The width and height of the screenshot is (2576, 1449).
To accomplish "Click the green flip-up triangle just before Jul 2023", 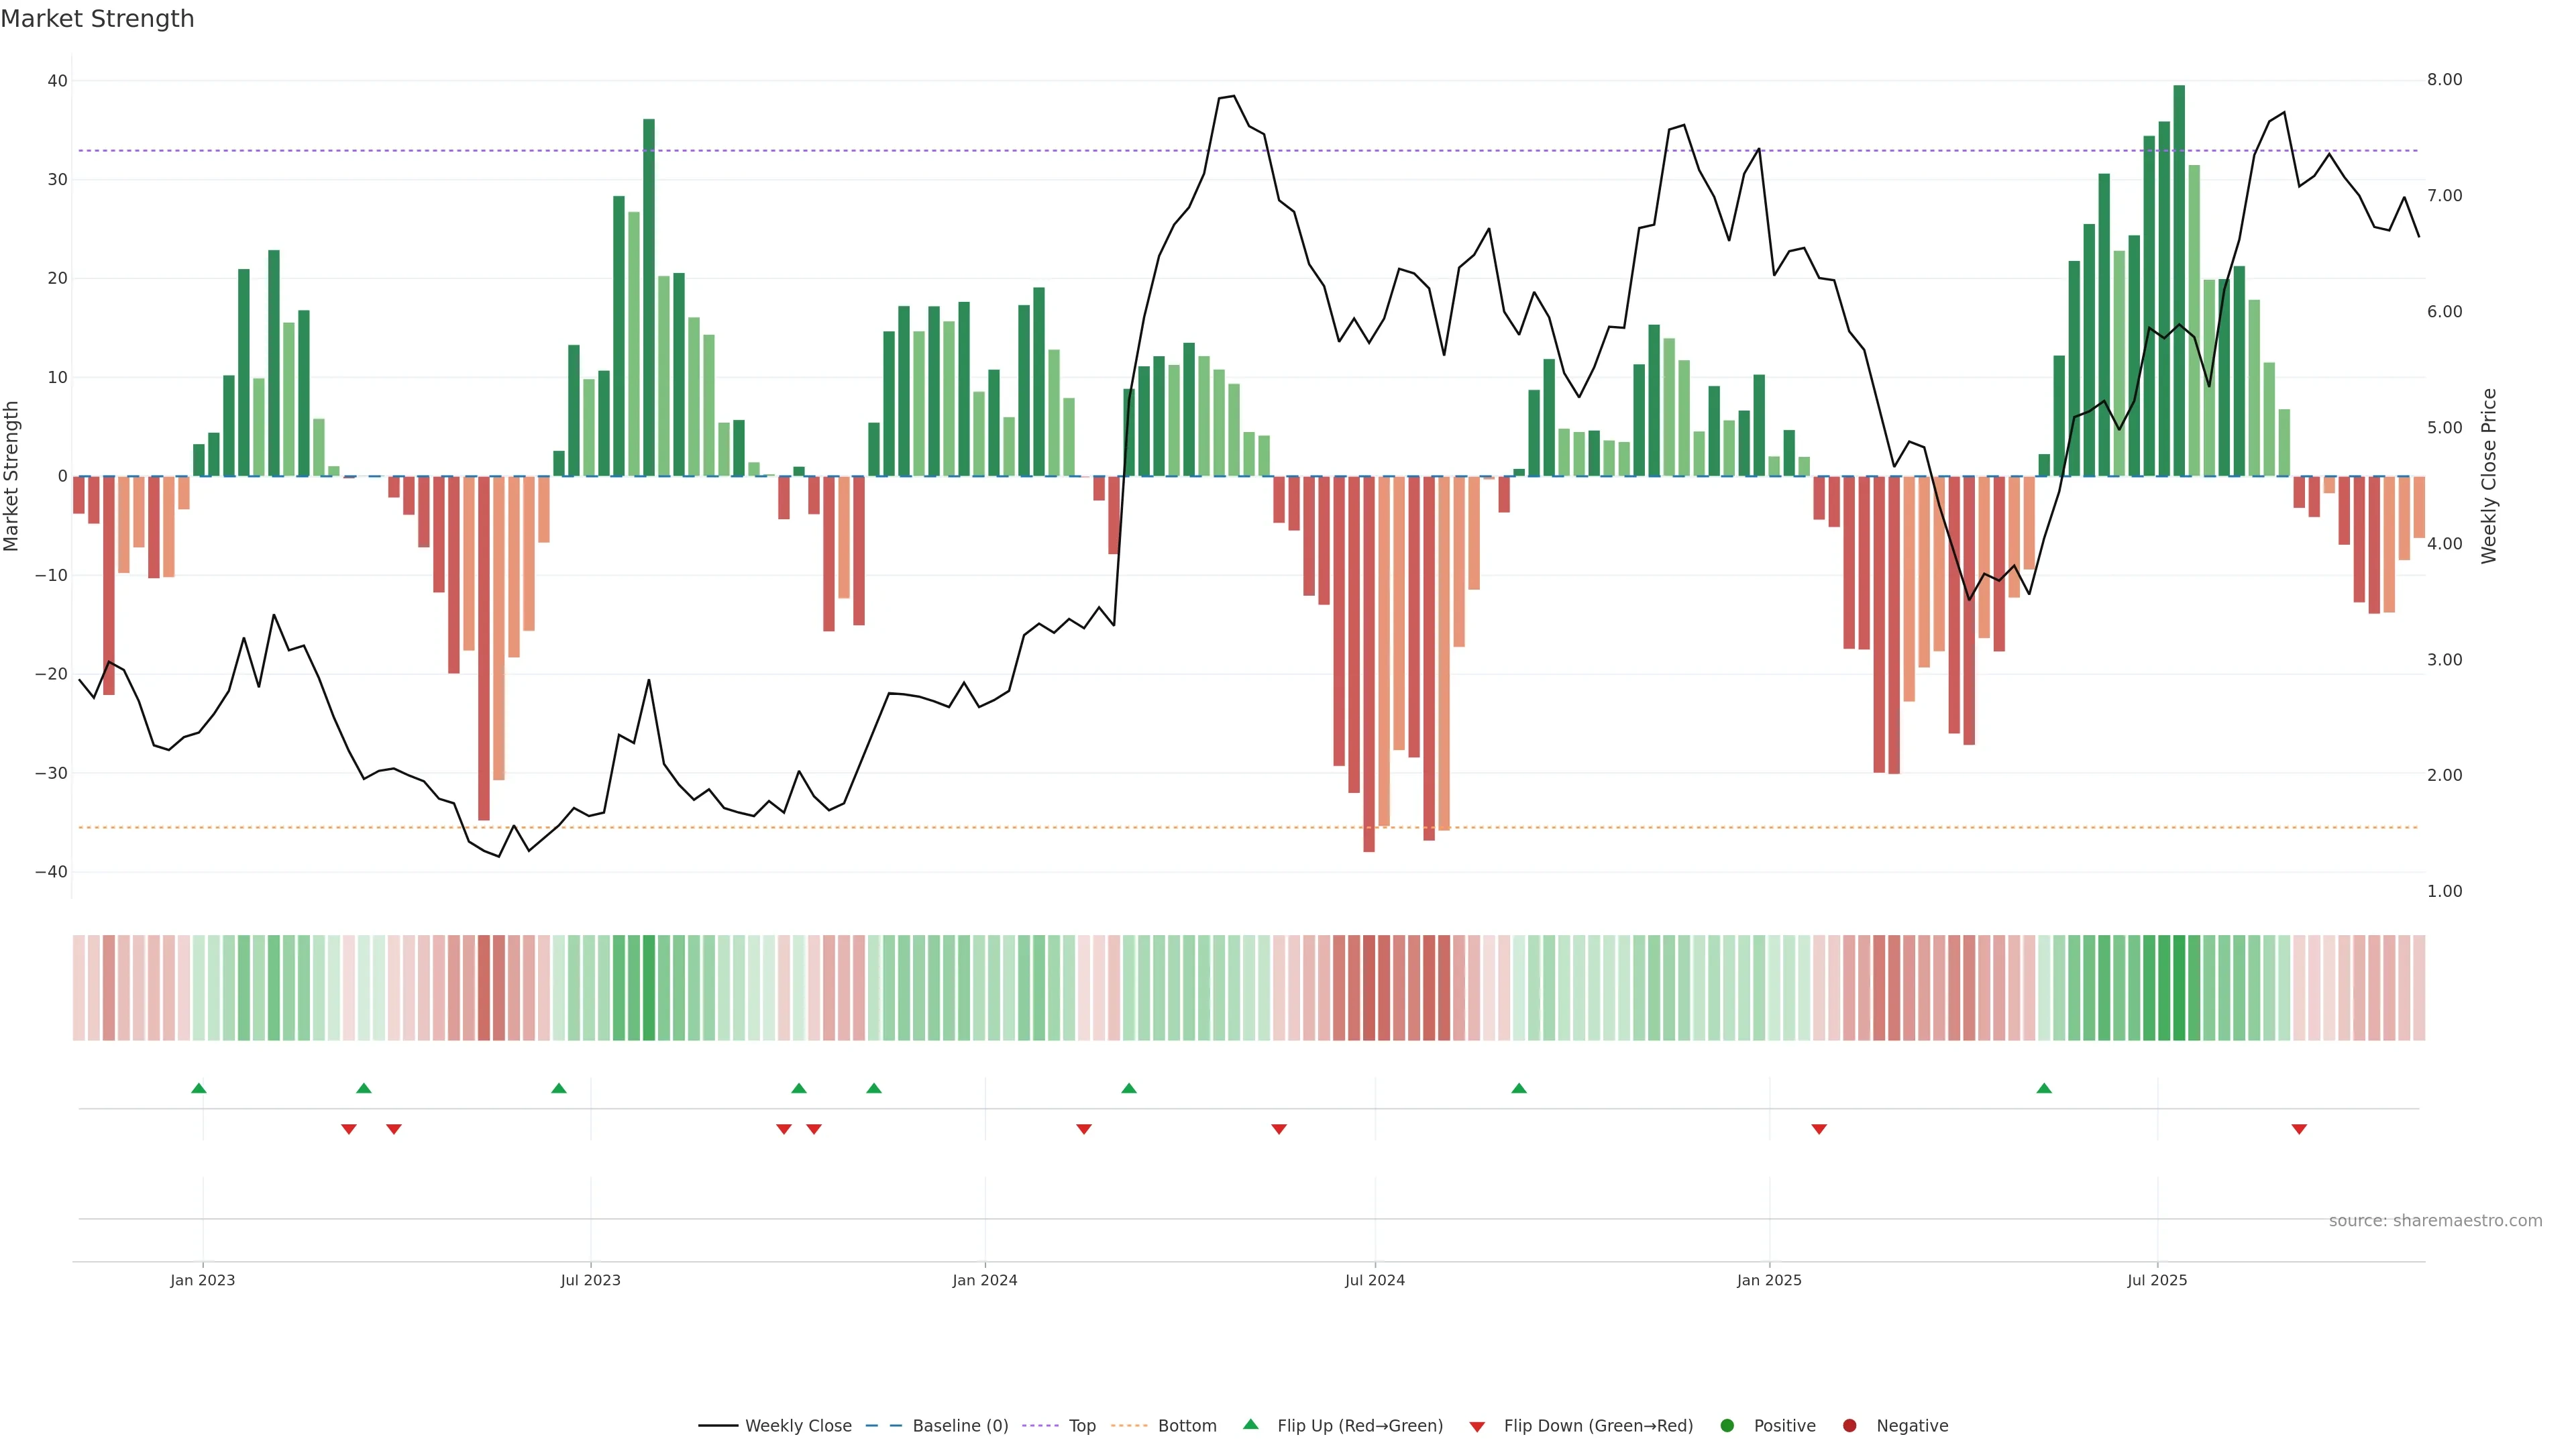I will pyautogui.click(x=559, y=1088).
